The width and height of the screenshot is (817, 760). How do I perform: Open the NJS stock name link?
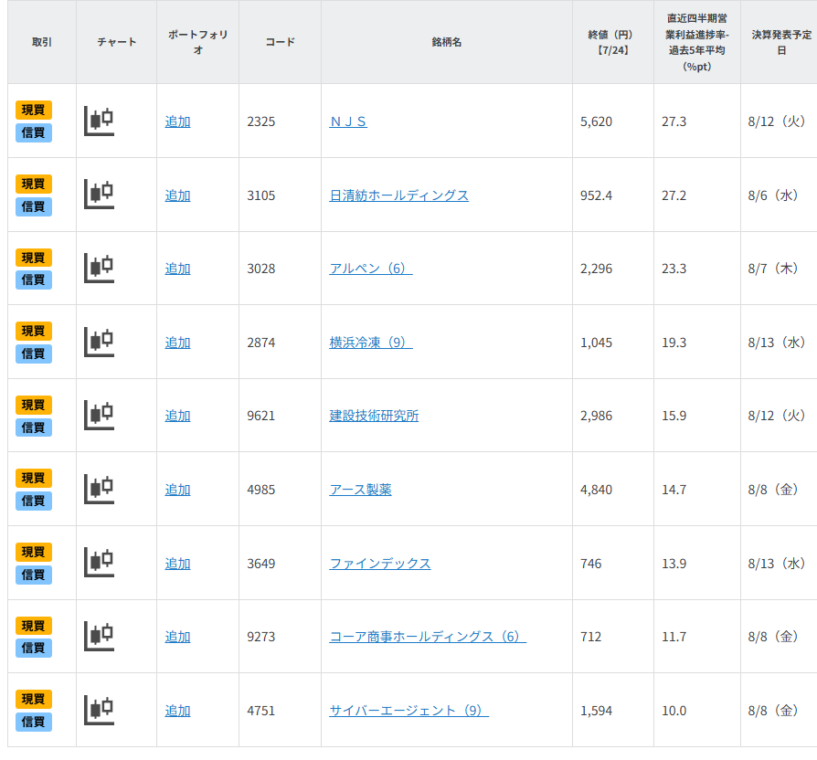click(348, 121)
